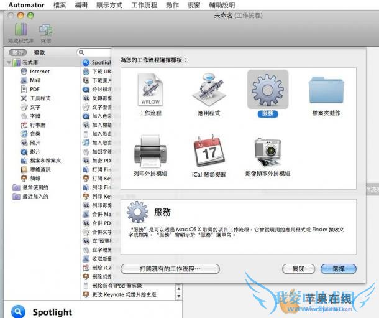
Task: Select the 聯絡資訊 library category
Action: pos(40,170)
